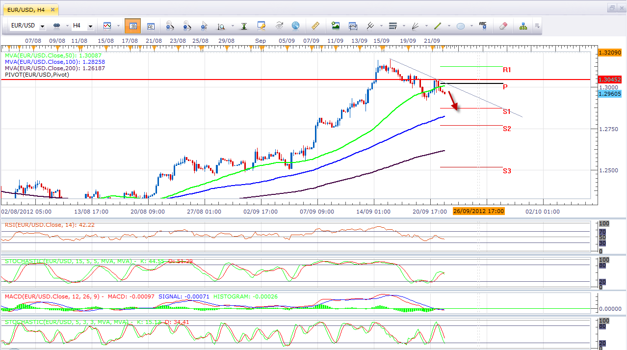627x350 pixels.
Task: Toggle the A: labels panel button
Action: coord(151,26)
